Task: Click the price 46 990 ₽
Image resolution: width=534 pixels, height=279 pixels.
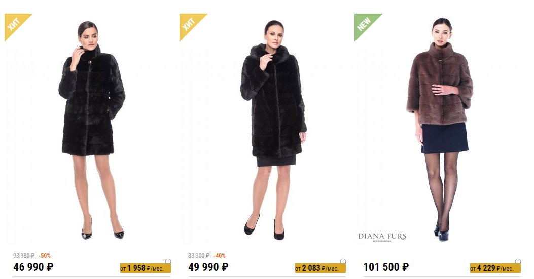Action: 33,267
